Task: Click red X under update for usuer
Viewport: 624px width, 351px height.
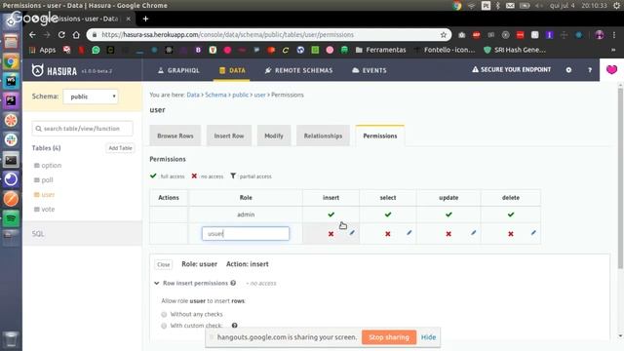Action: click(x=448, y=234)
